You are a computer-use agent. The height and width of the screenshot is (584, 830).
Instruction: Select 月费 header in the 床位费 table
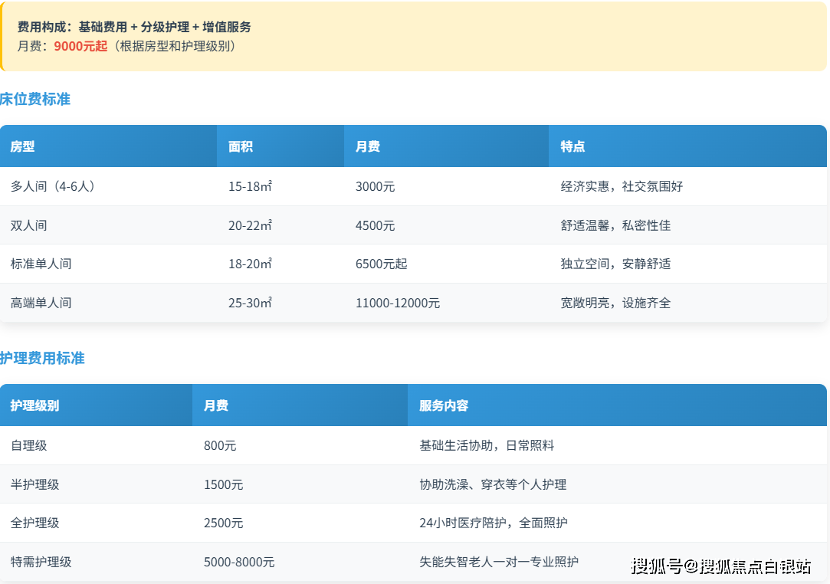[368, 146]
